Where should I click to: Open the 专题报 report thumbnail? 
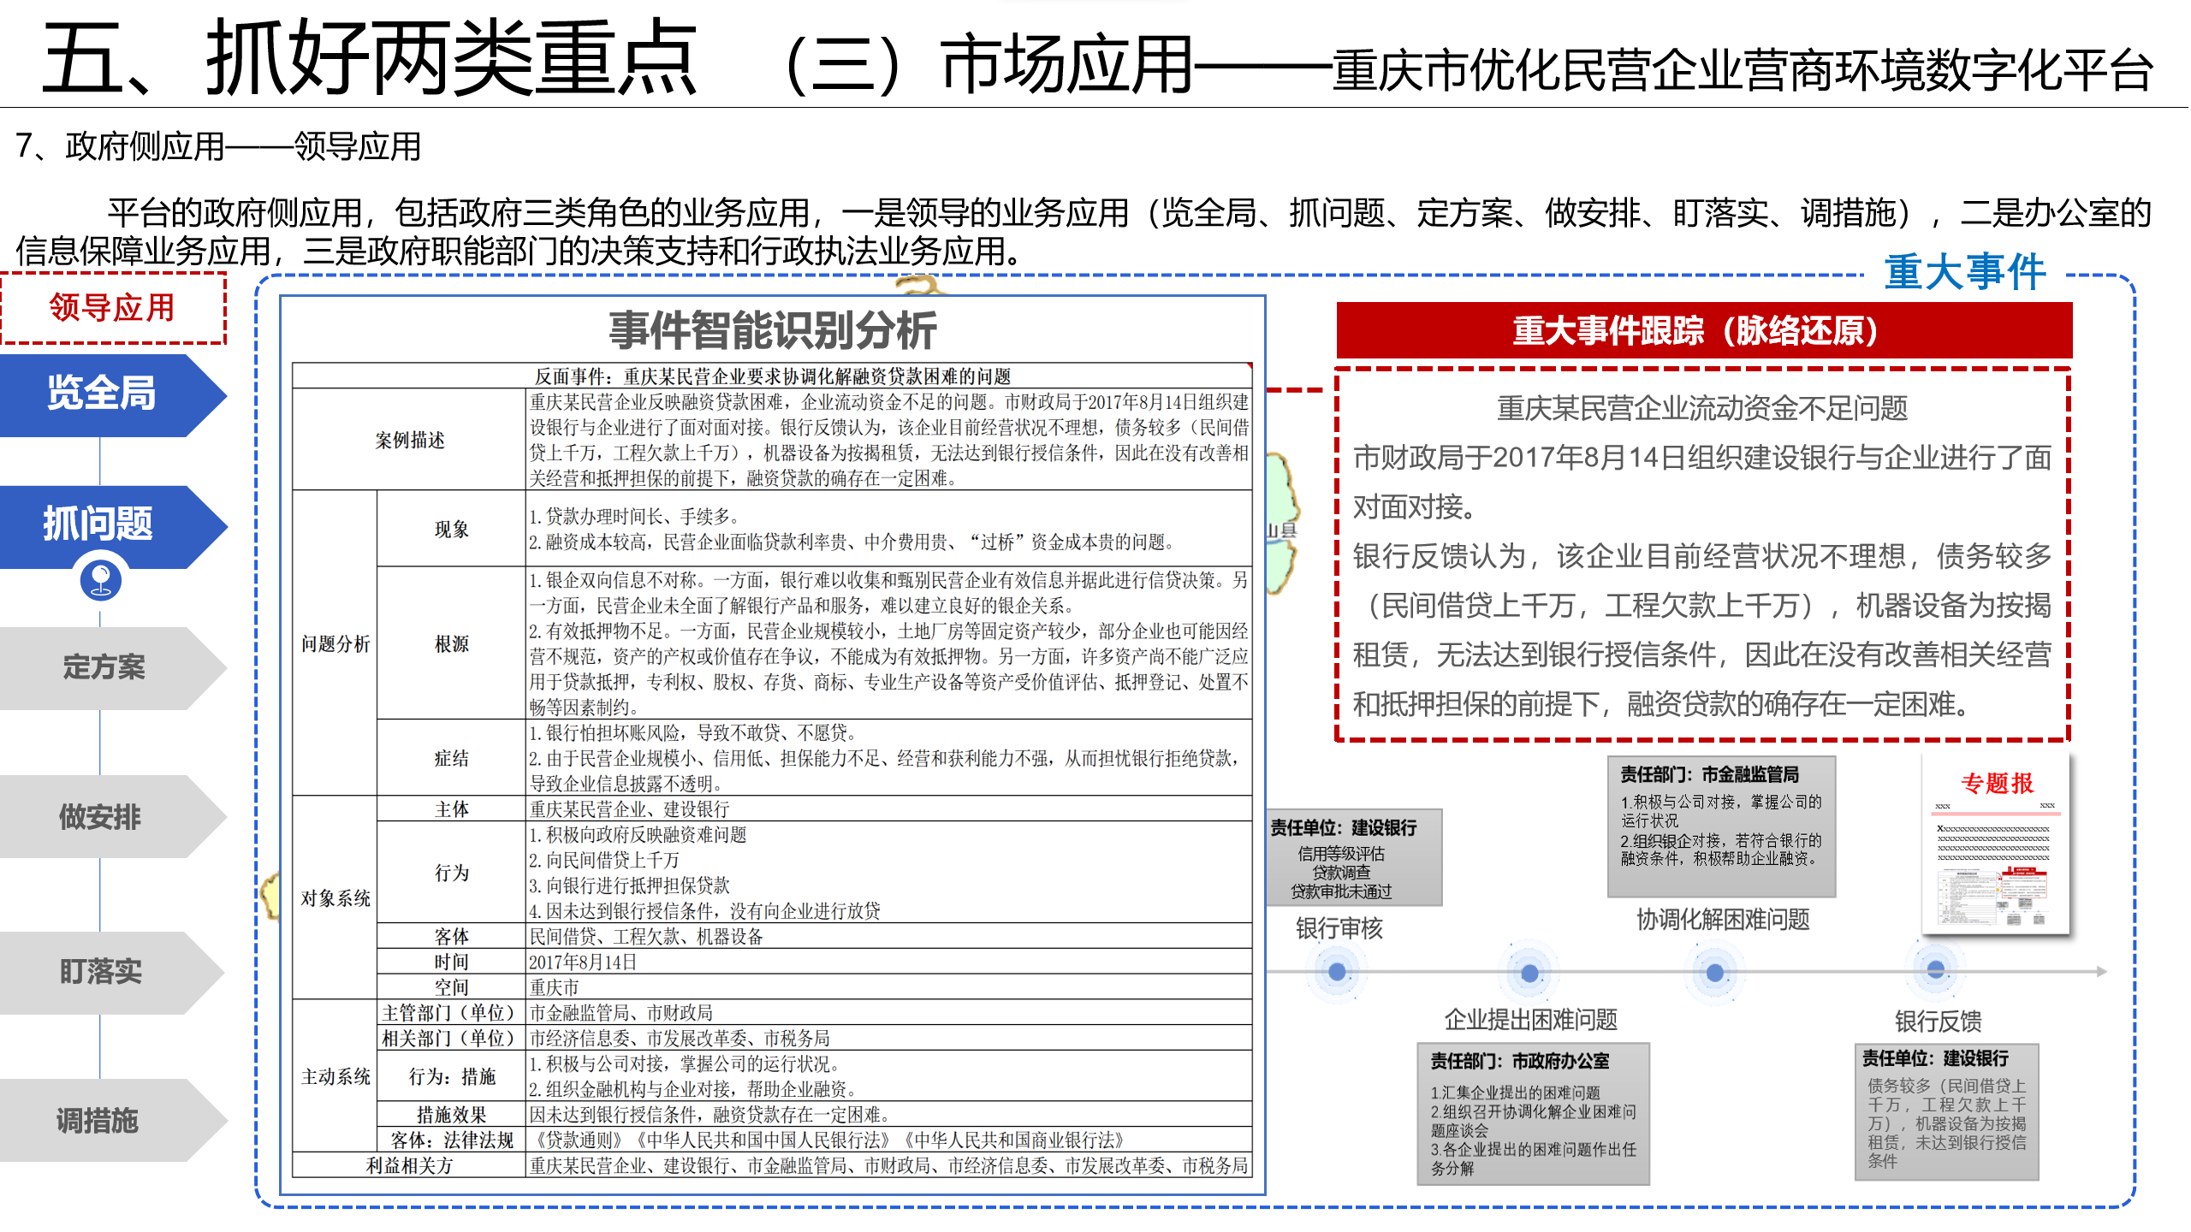[x=1996, y=844]
